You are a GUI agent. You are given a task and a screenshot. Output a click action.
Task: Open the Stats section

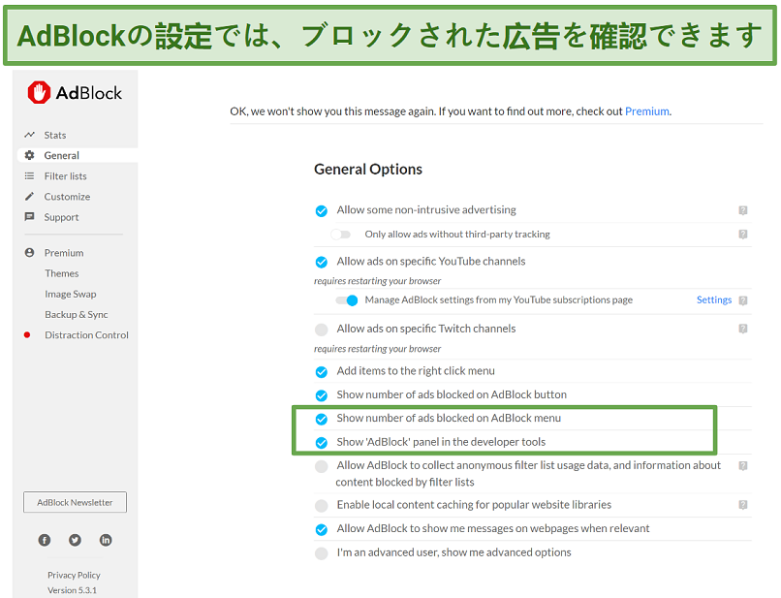(55, 135)
